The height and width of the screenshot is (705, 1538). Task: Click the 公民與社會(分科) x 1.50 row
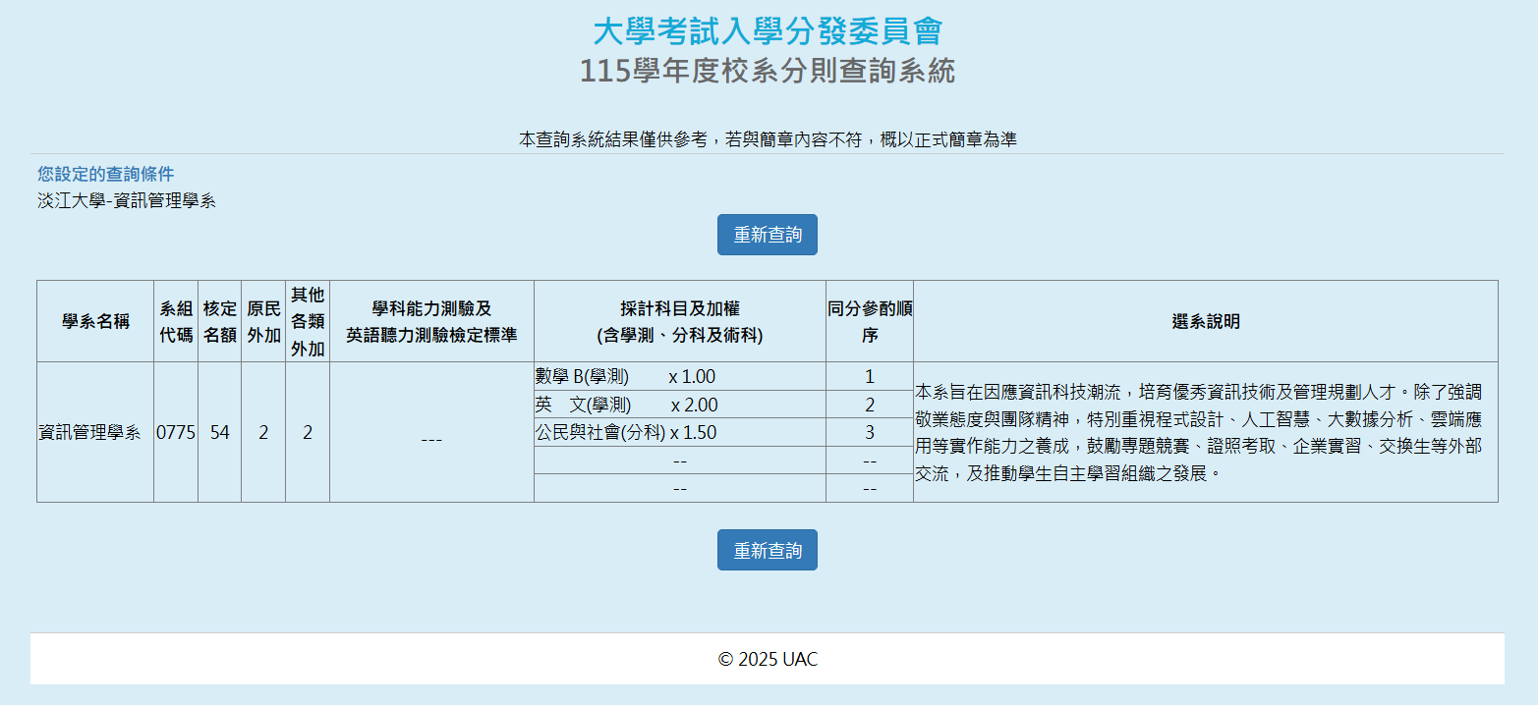pyautogui.click(x=626, y=432)
